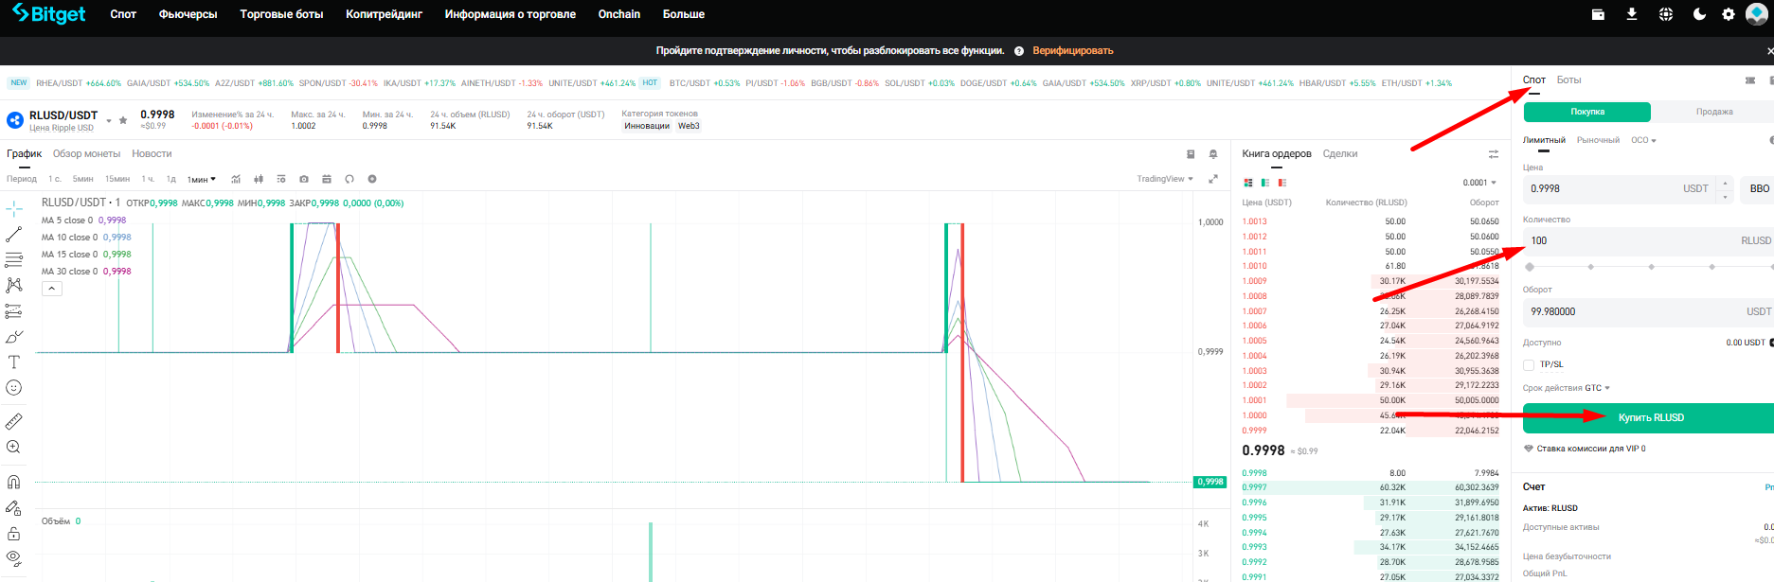1774x582 pixels.
Task: Select the text annotation tool
Action: (14, 362)
